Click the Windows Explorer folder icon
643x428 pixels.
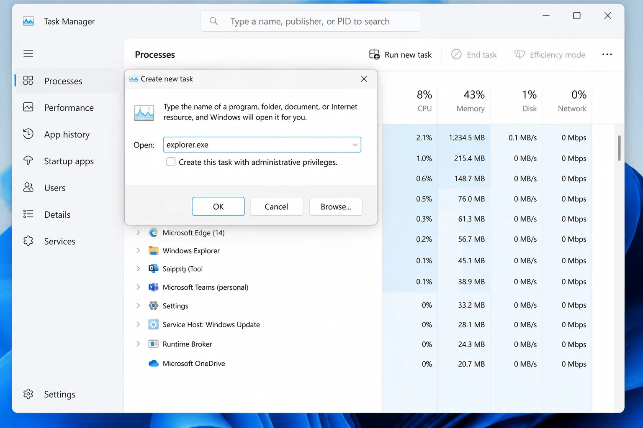tap(153, 251)
